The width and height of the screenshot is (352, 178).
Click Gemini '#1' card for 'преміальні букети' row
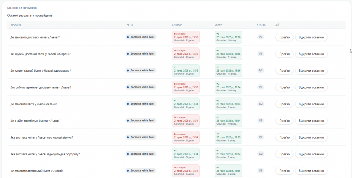(228, 121)
